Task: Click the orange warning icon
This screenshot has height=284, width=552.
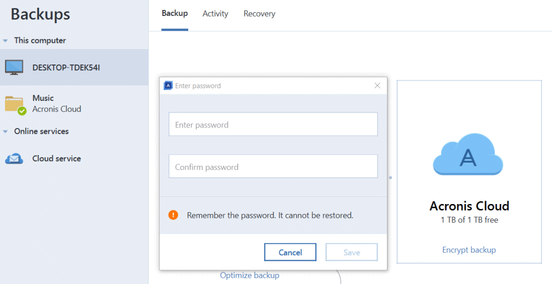Action: (173, 215)
